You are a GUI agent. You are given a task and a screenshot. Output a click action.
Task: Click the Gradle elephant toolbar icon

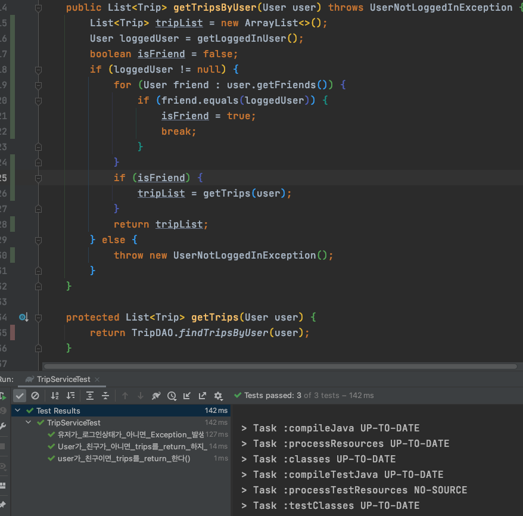point(156,396)
